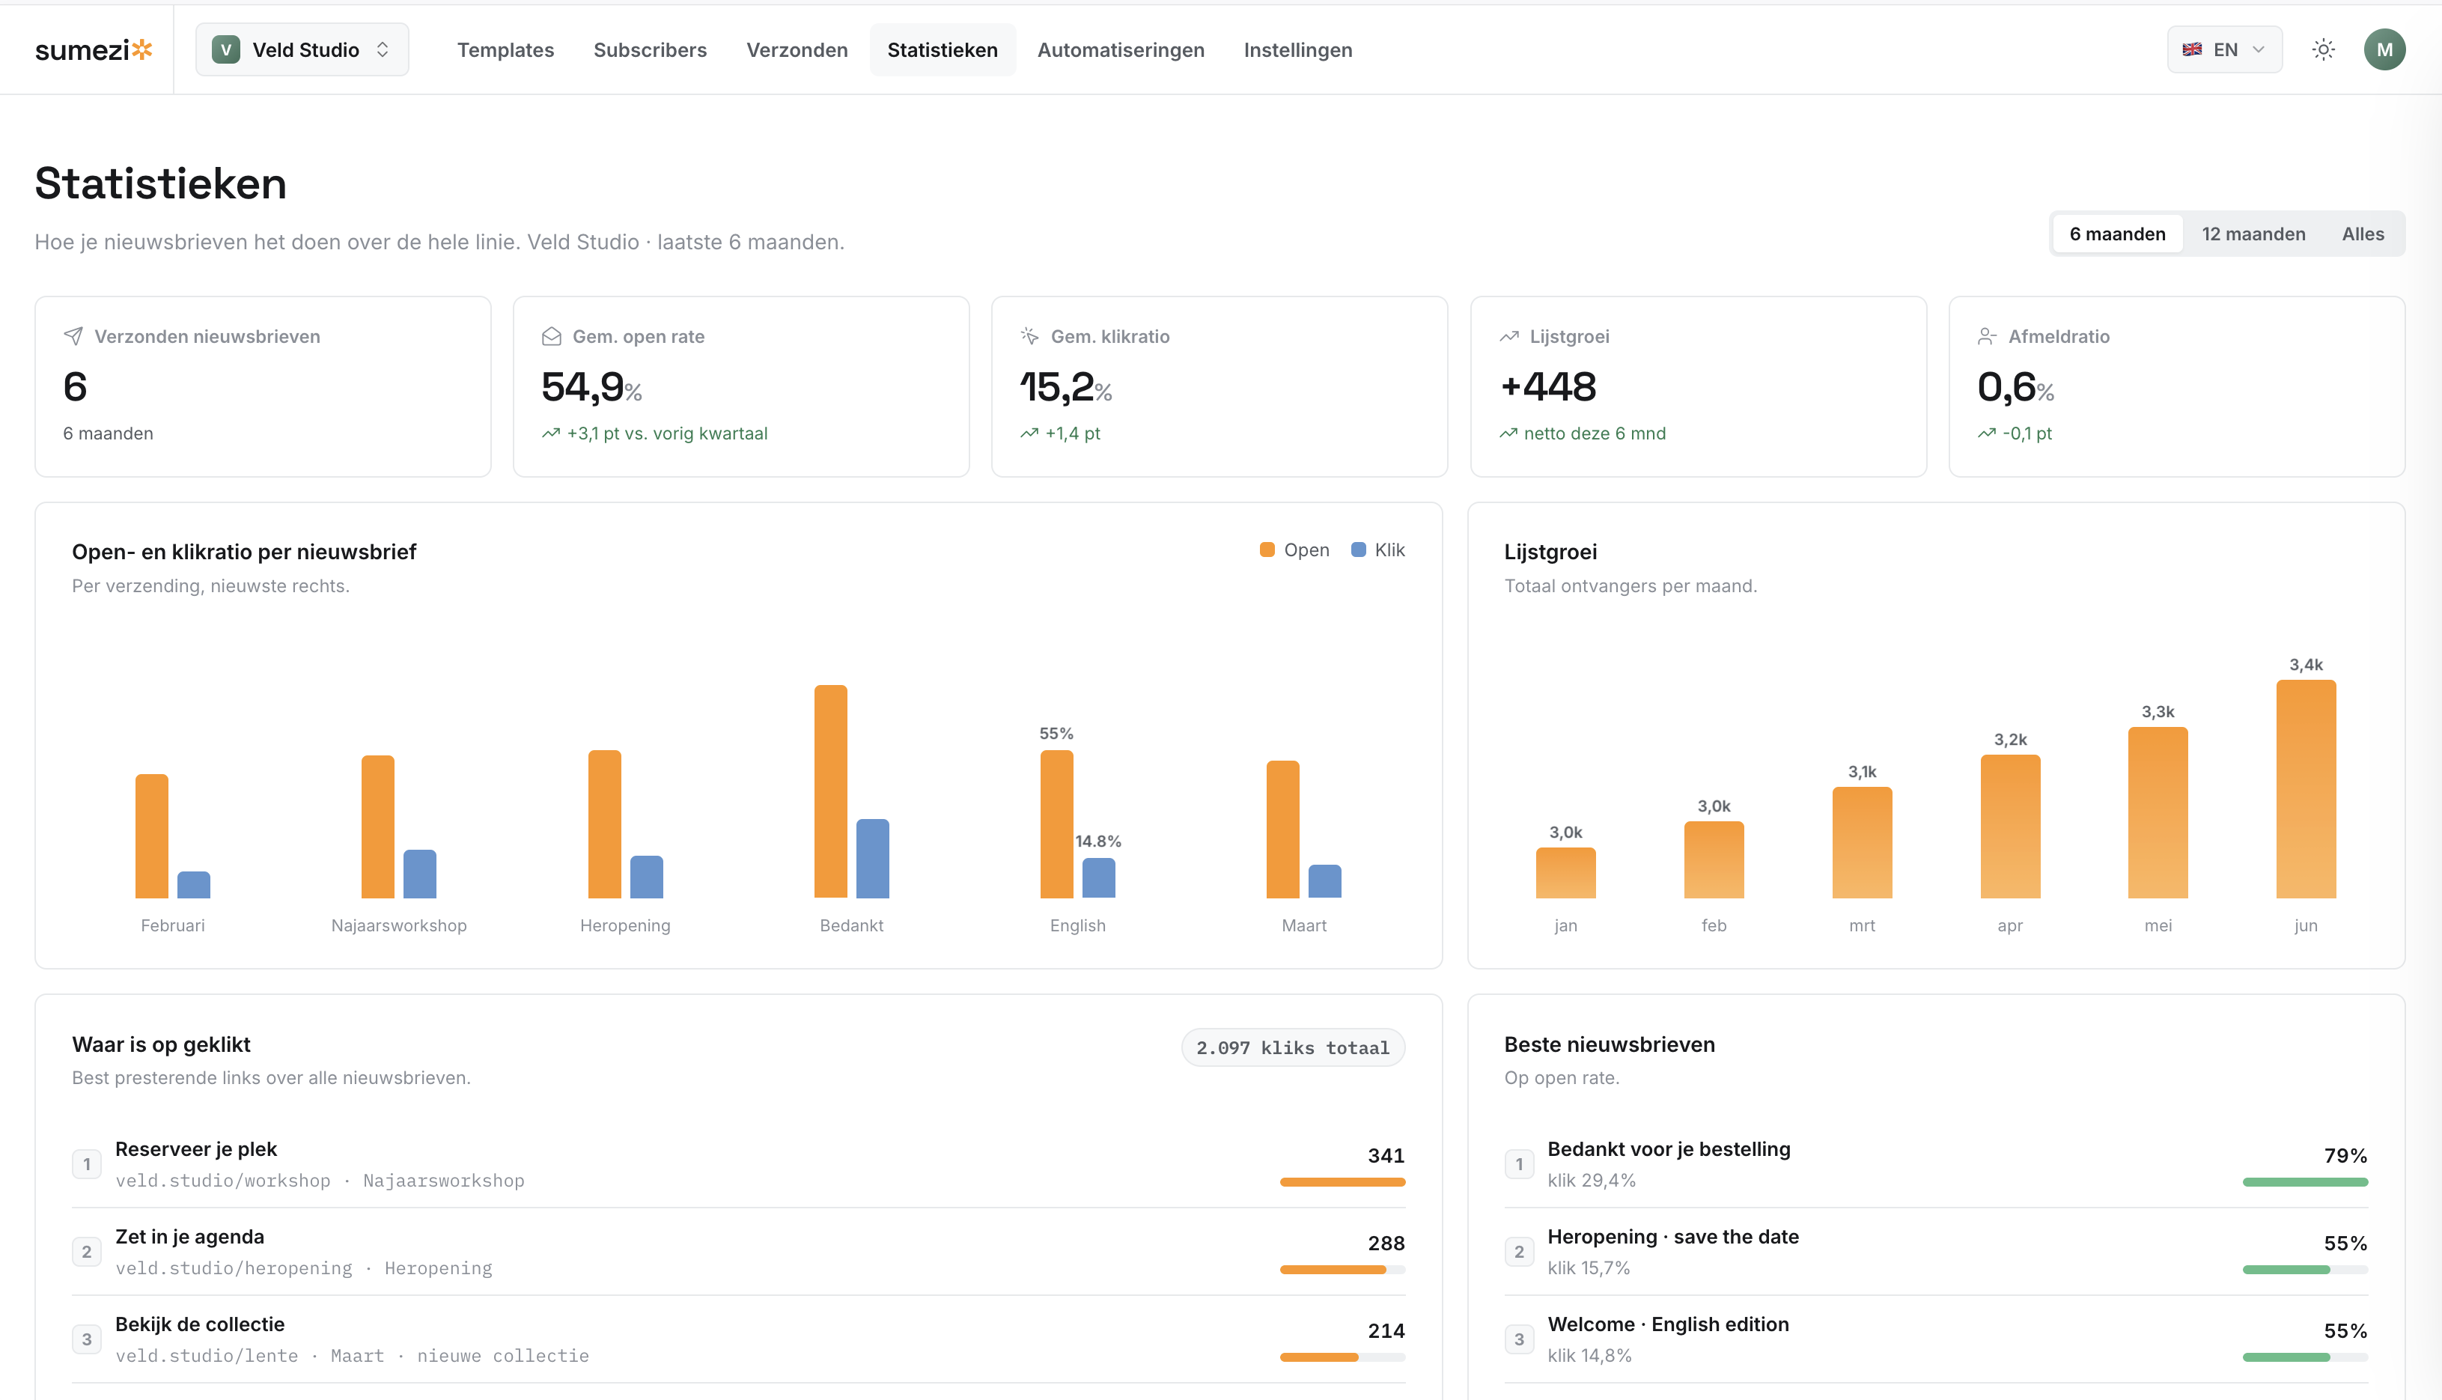The width and height of the screenshot is (2442, 1400).
Task: Click the 2.097 kliks totaal badge
Action: point(1293,1048)
